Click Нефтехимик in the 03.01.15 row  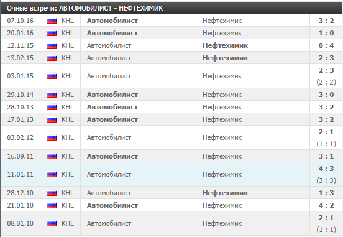point(222,76)
